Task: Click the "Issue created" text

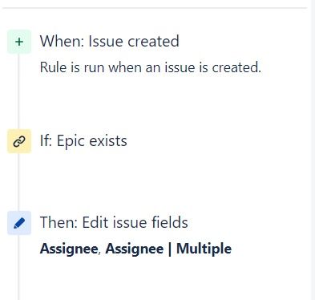Action: 134,41
